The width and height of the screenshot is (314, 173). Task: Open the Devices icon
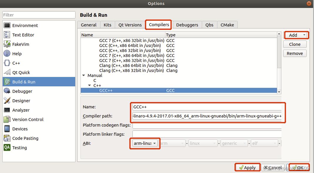[x=7, y=129]
